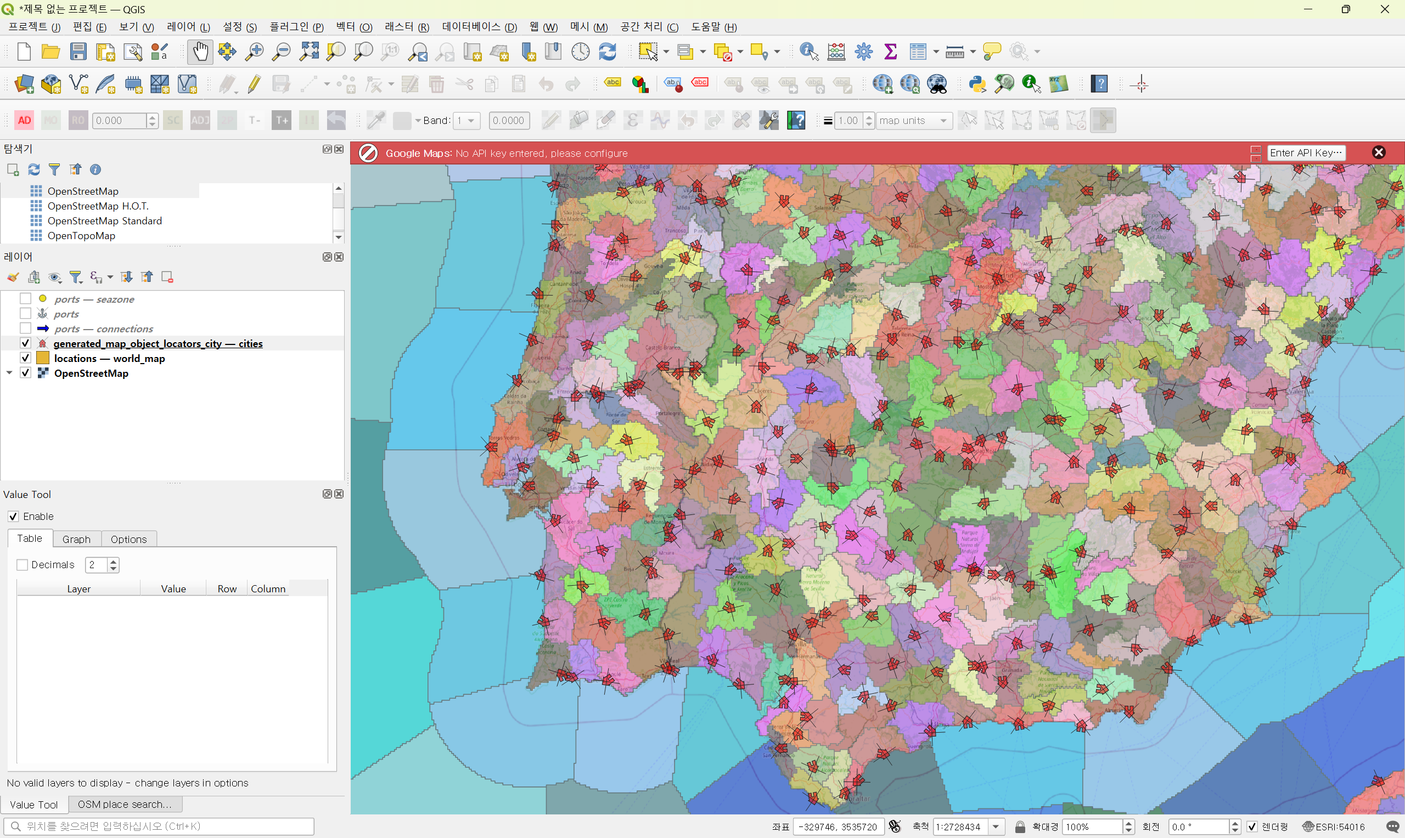Enable the ports — seazone layer checkbox
The width and height of the screenshot is (1405, 838).
(25, 299)
